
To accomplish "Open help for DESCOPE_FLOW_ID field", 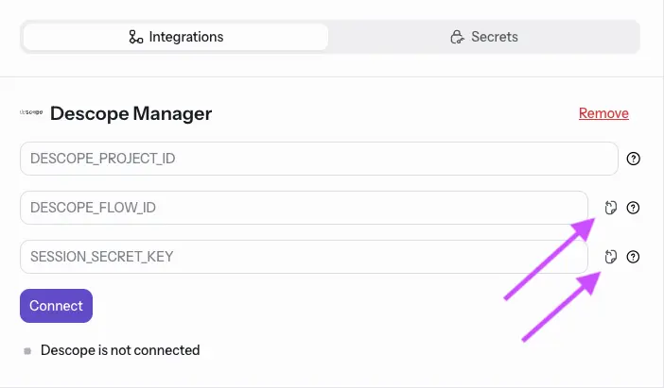I will click(634, 208).
